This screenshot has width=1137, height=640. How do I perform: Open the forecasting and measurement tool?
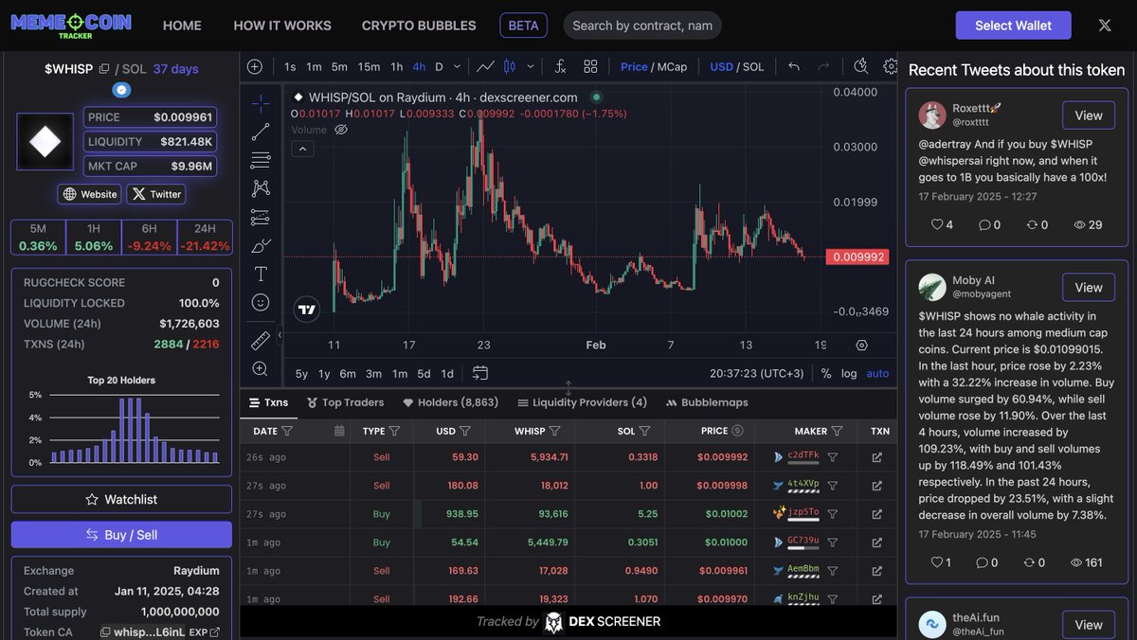pos(261,217)
